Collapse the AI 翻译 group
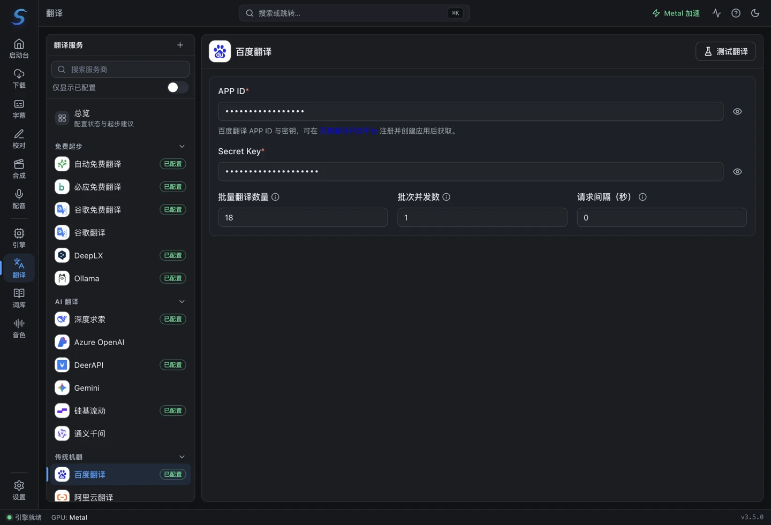 [182, 301]
